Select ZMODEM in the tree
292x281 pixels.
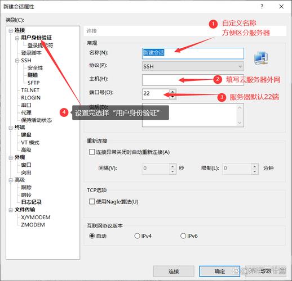pos(33,225)
